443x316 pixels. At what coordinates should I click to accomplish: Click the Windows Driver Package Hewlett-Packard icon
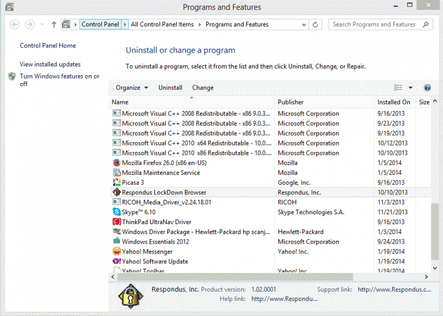[116, 231]
